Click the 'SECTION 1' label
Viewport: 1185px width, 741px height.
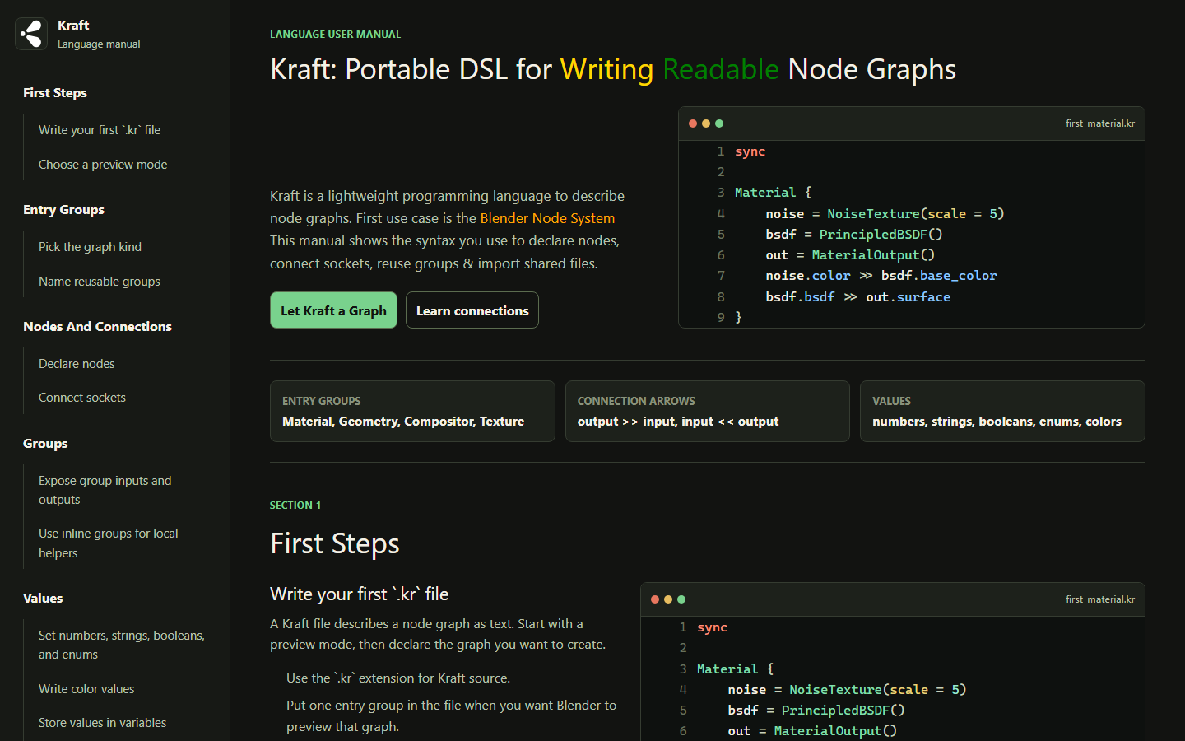(295, 506)
